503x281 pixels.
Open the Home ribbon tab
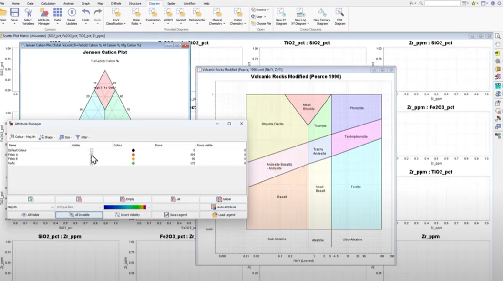[15, 3]
